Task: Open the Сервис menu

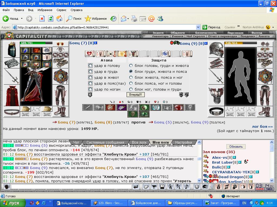Action: [61, 10]
